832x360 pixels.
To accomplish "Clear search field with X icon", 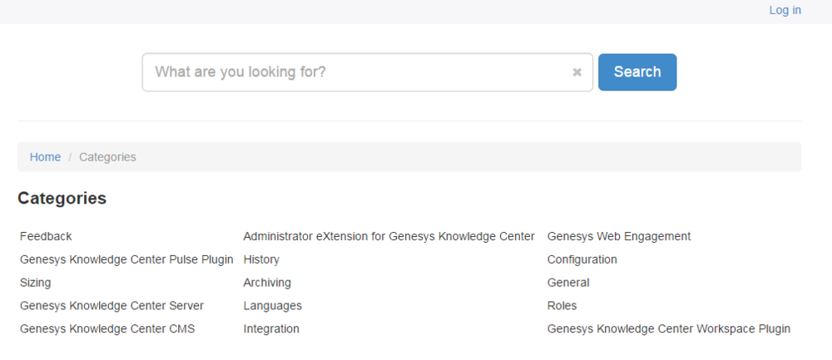I will pyautogui.click(x=577, y=72).
